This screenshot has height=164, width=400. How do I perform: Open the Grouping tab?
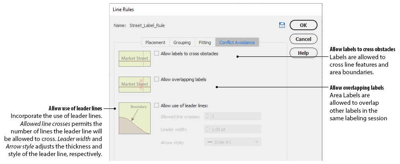pyautogui.click(x=182, y=42)
